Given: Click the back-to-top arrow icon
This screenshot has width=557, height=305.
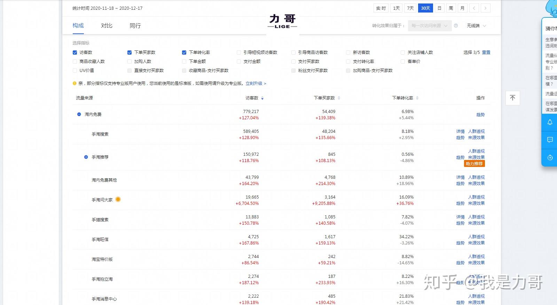Looking at the screenshot, I should coord(512,98).
